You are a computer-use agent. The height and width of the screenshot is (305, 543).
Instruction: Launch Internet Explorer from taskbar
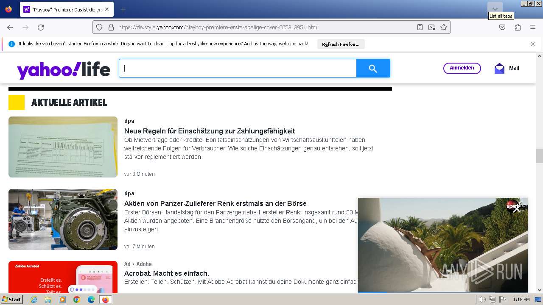(x=34, y=299)
